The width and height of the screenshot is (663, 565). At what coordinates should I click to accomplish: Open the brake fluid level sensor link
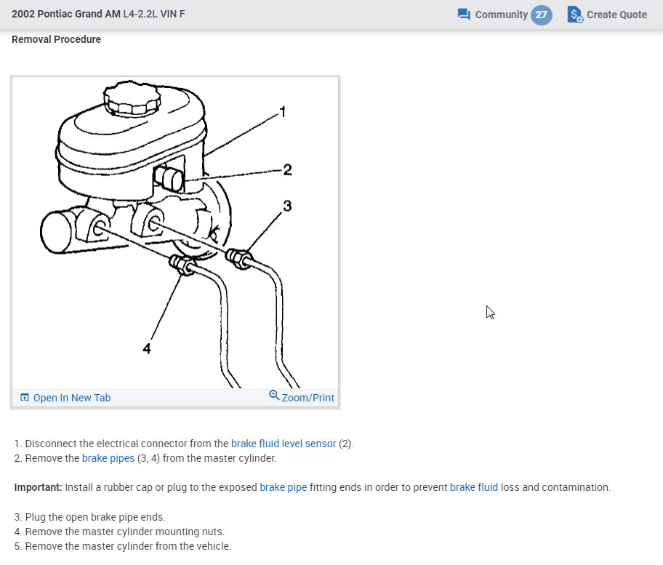coord(284,444)
